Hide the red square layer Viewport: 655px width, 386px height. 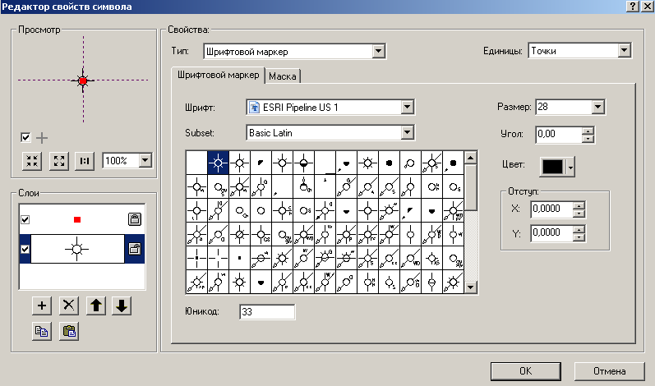click(25, 219)
